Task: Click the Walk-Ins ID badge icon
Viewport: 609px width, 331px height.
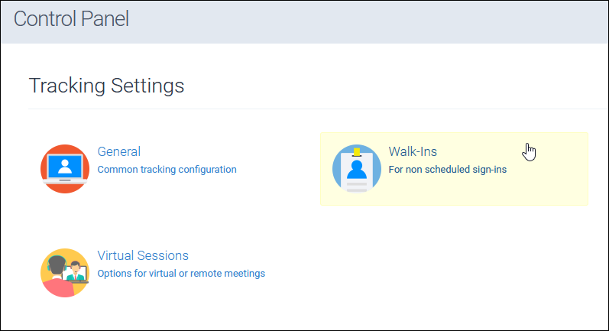Action: pyautogui.click(x=357, y=169)
